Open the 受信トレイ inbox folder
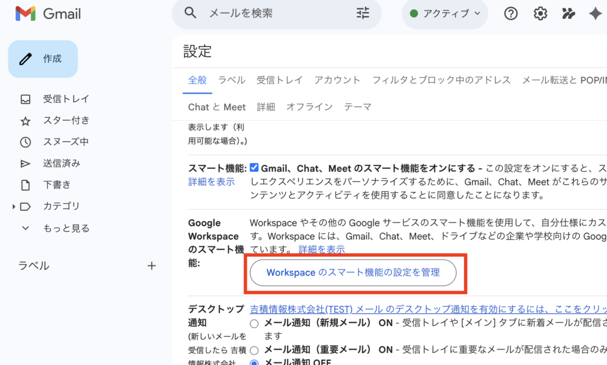This screenshot has height=365, width=607. pyautogui.click(x=66, y=99)
